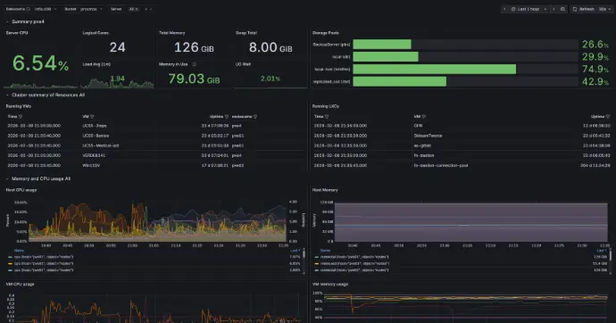Sort Host Memory legend by Last column
This screenshot has height=323, width=616.
click(602, 251)
